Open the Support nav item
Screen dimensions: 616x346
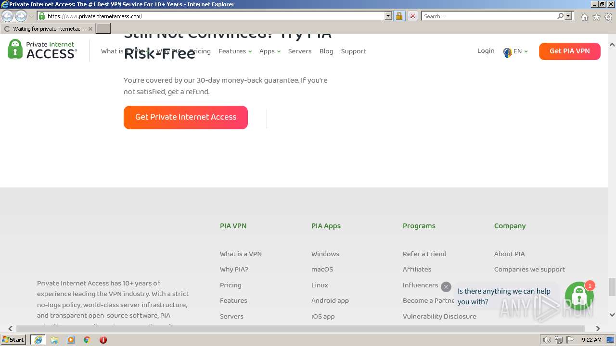(x=353, y=51)
